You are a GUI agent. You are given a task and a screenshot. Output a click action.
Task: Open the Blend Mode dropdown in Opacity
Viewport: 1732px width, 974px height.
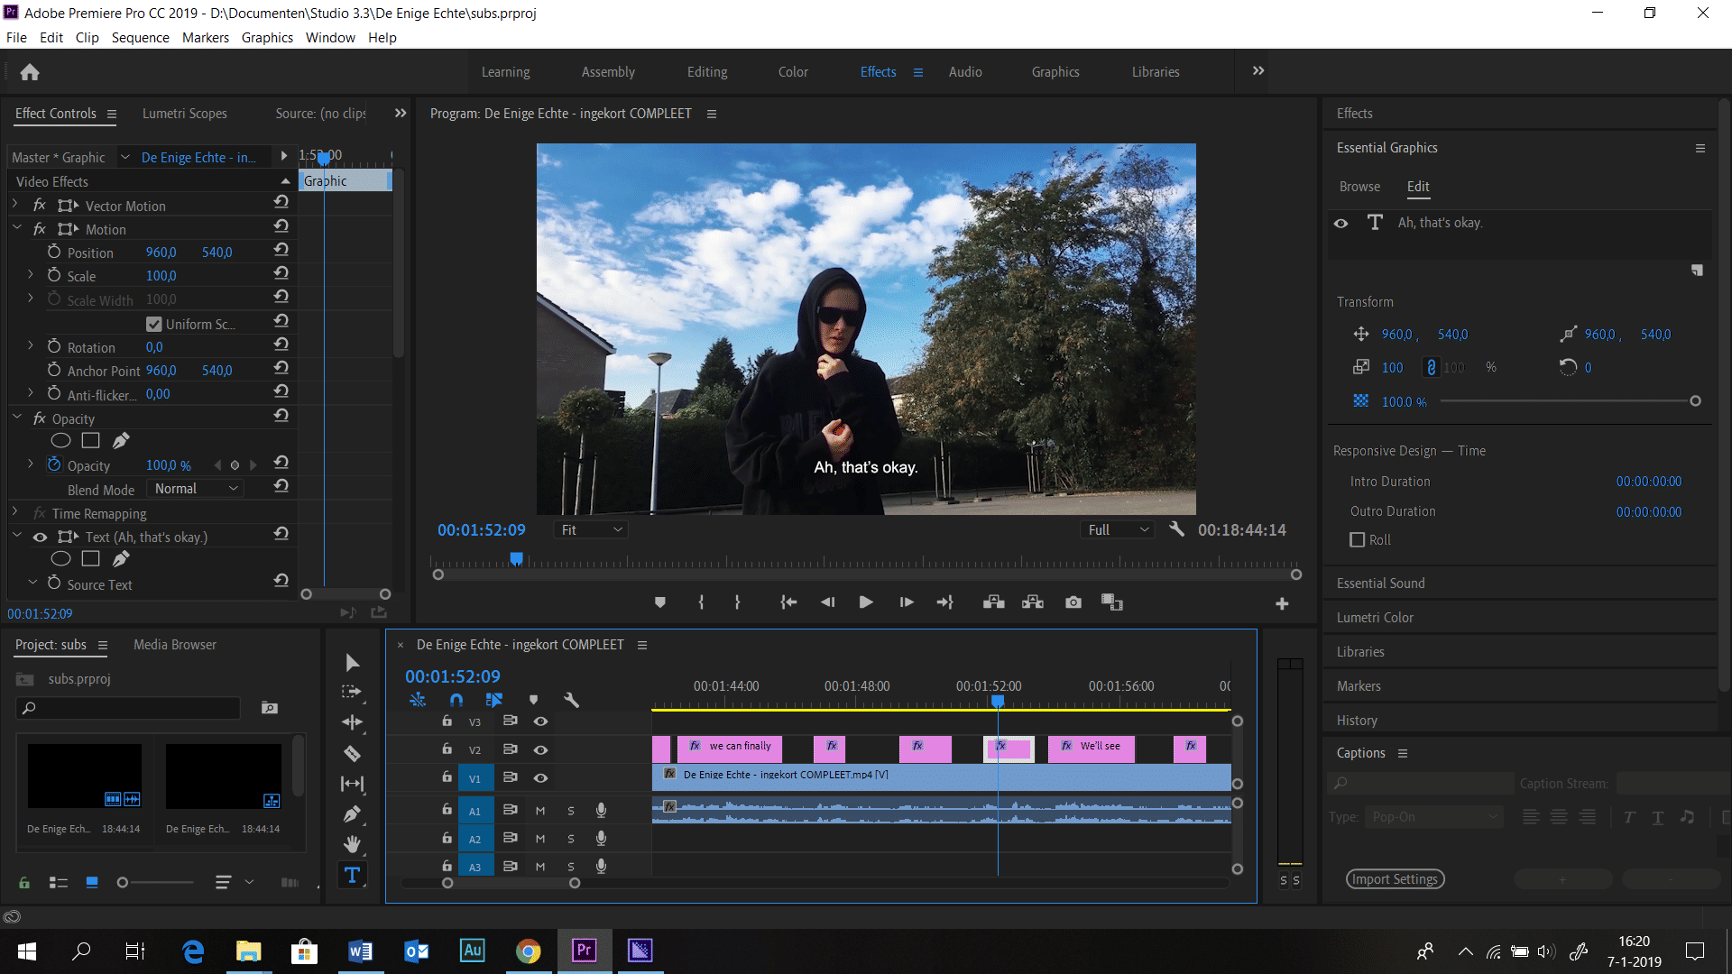194,489
